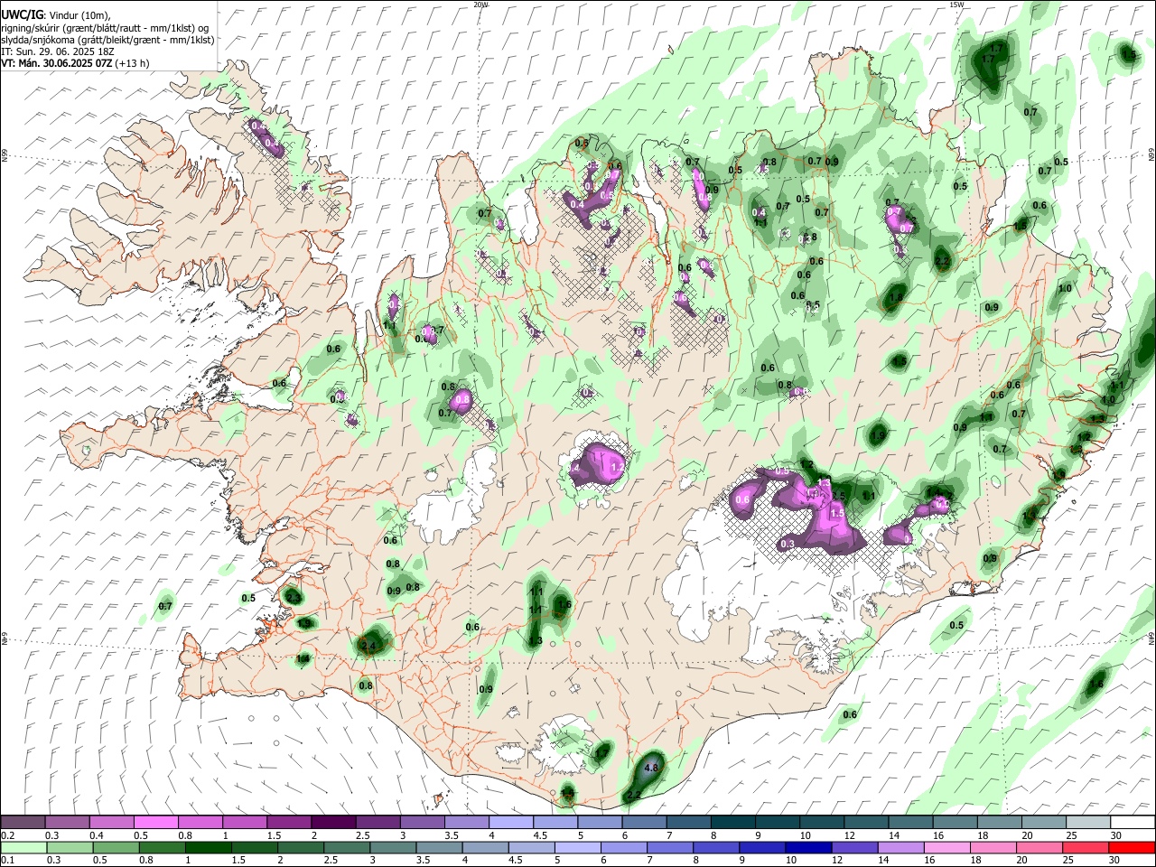Click the "0.3" value on the hatched glacier area

click(787, 544)
